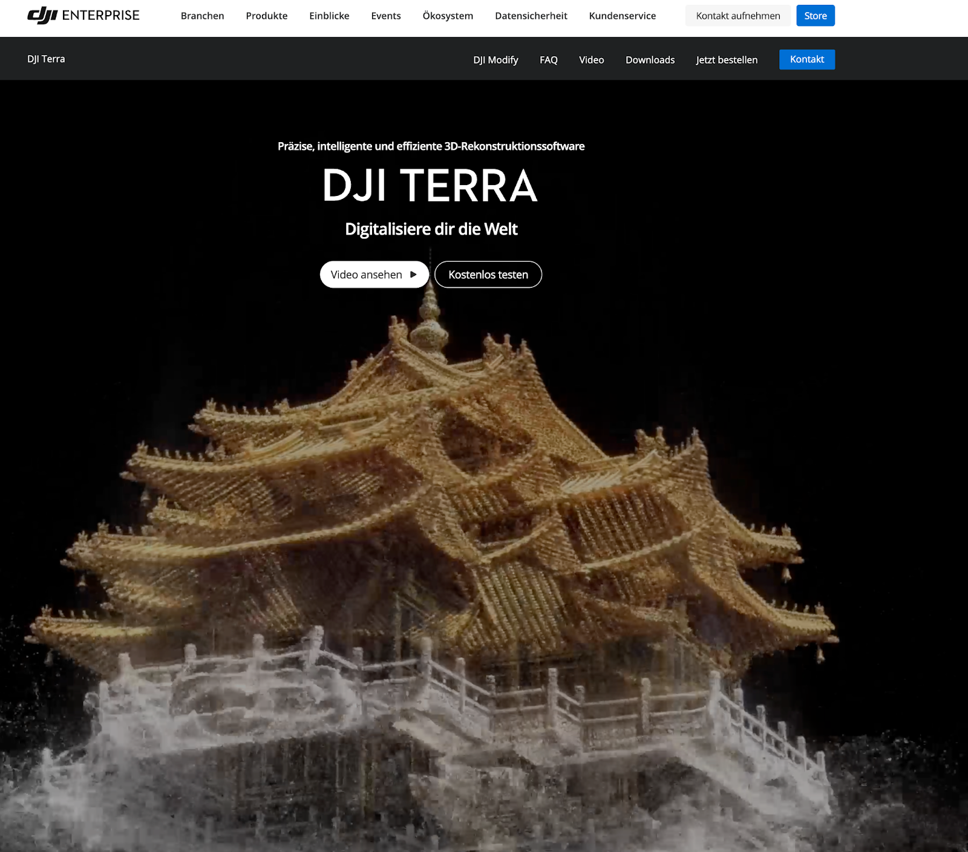Click the Digitalisiere dir die Welt tagline

pos(431,229)
